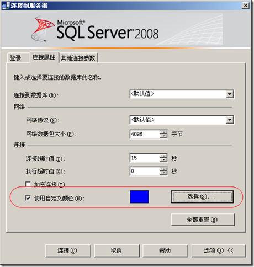Collapse options with 选项(O) << button
Viewport: 254px width, 267px height.
click(x=219, y=250)
